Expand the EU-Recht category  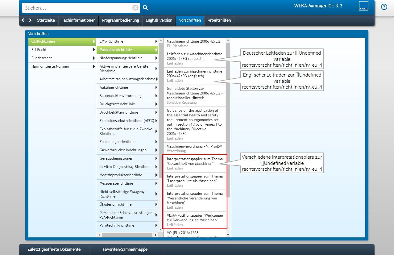pos(62,50)
